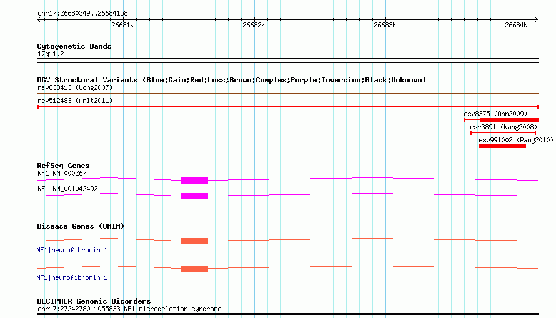Click the black DECIPHER microdeletion bar
Image resolution: width=556 pixels, height=318 pixels.
click(x=287, y=314)
